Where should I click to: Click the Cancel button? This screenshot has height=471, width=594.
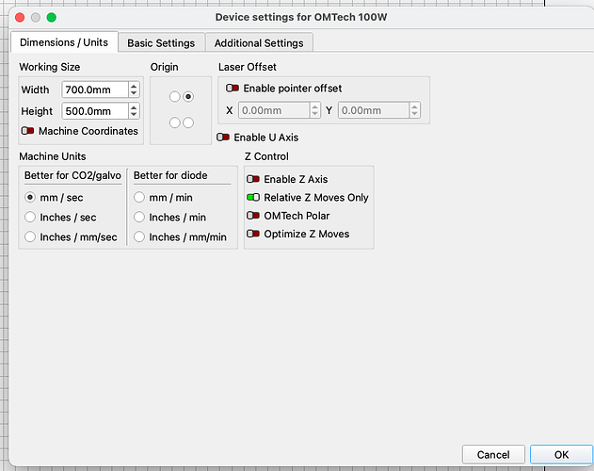point(492,455)
